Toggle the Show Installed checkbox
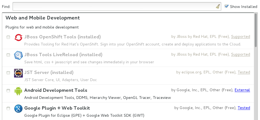The width and height of the screenshot is (260, 120). tap(227, 6)
